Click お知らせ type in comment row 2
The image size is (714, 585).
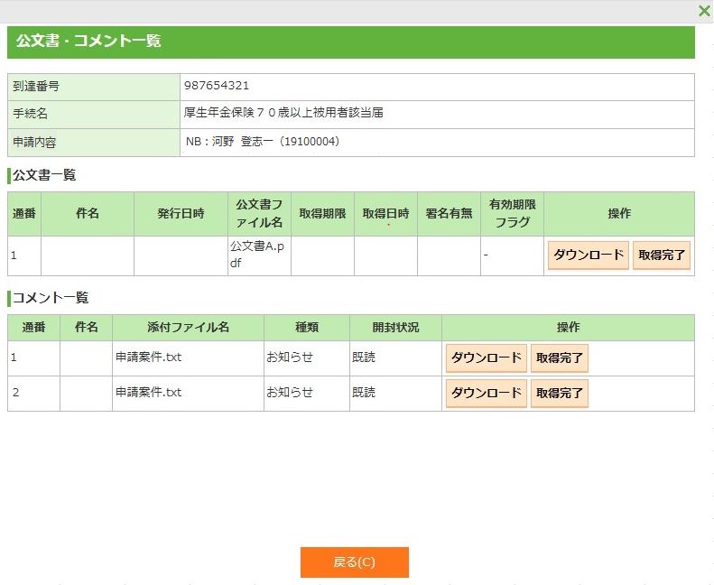coord(290,392)
